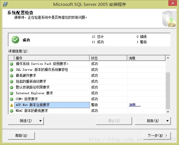The image size is (179, 145).
Task: Click the 详细信息(D) label
Action: click(x=19, y=51)
